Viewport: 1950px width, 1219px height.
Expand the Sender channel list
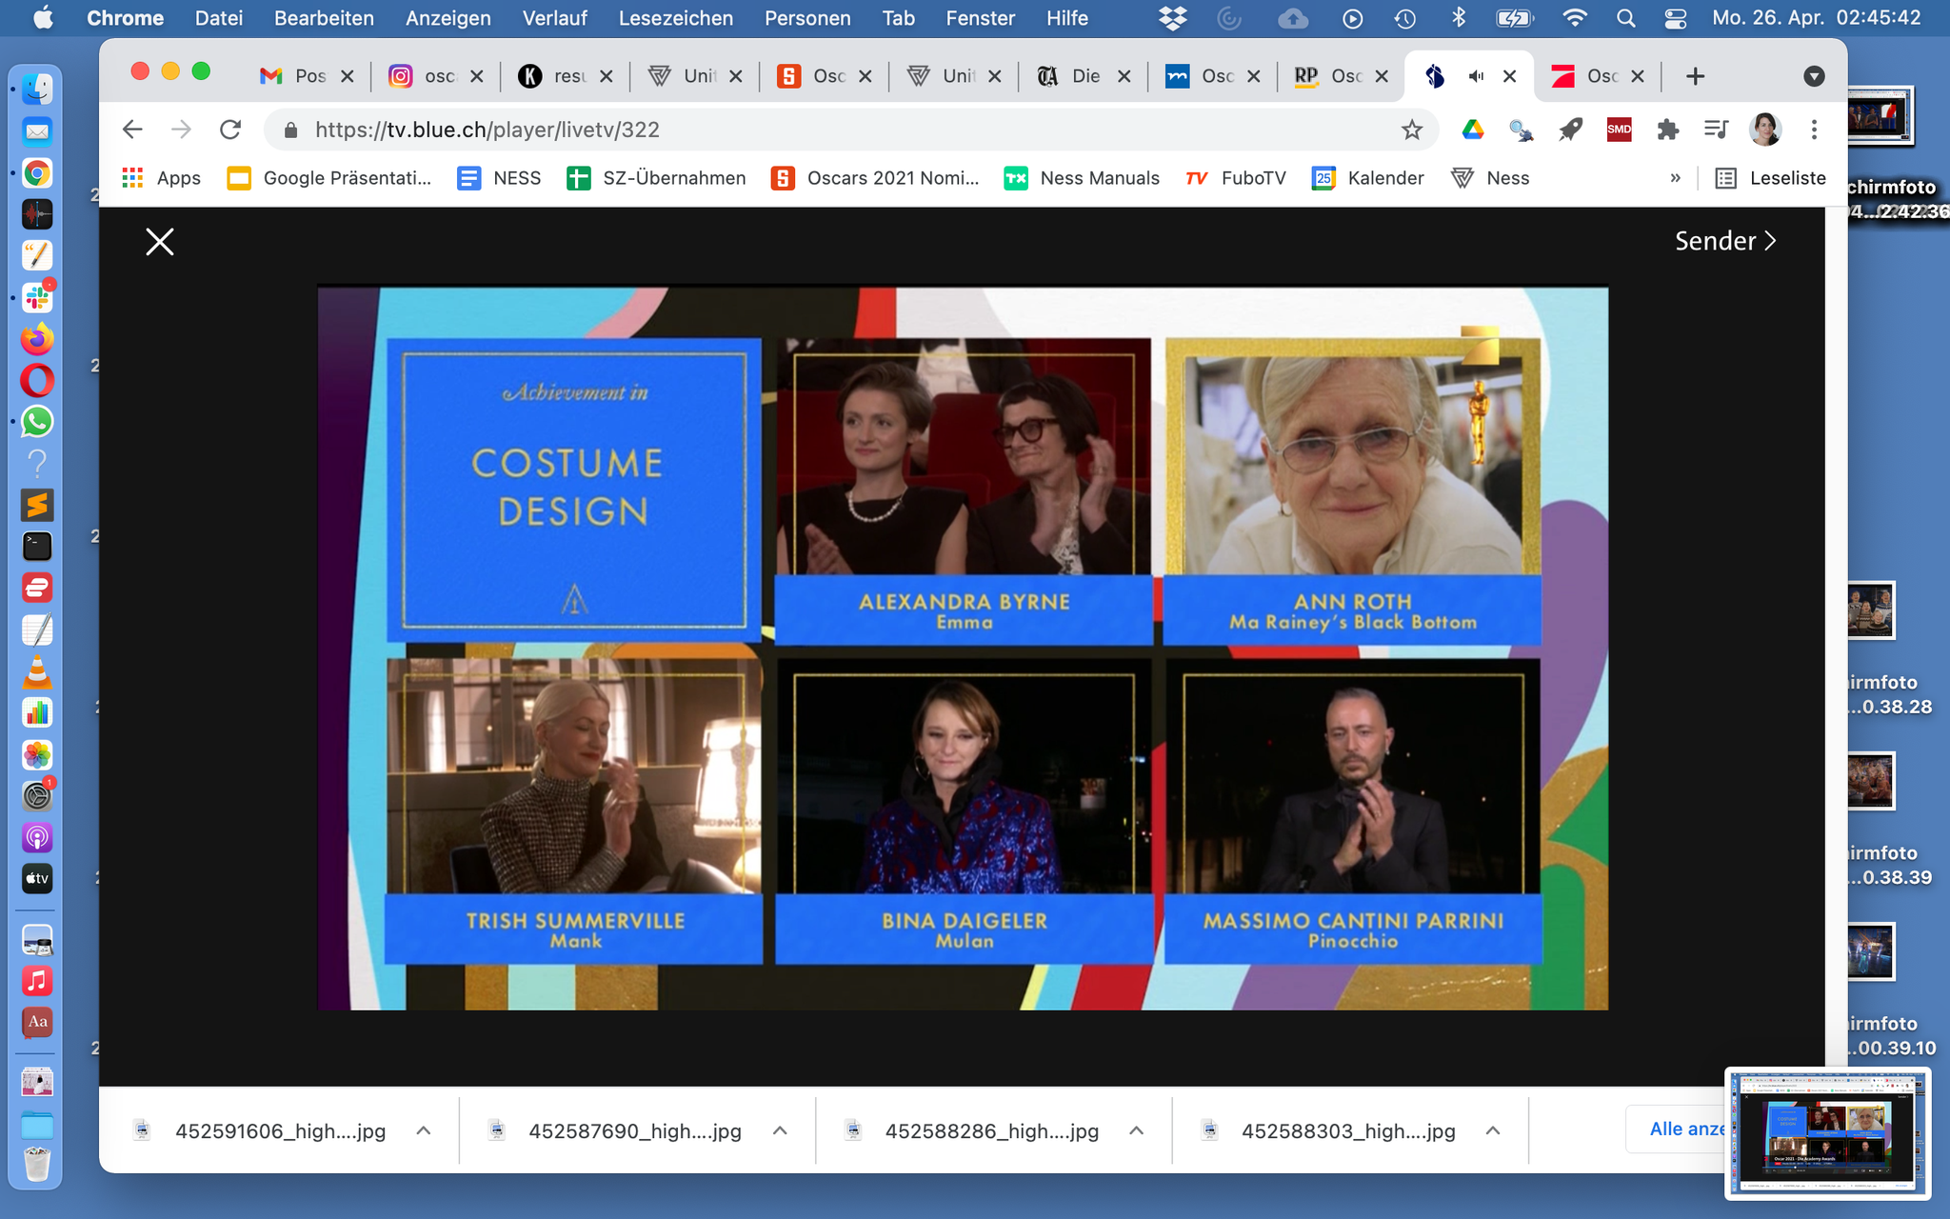pos(1725,241)
